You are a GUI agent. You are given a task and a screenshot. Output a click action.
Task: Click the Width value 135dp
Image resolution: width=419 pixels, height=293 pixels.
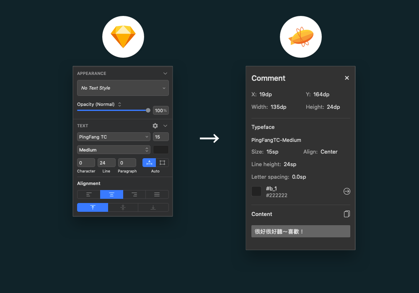click(x=279, y=107)
